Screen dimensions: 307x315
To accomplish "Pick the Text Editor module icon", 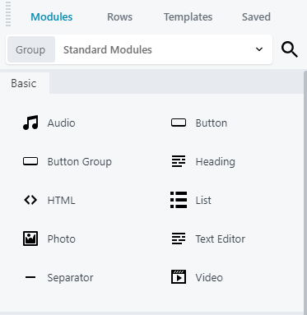I will [x=179, y=239].
